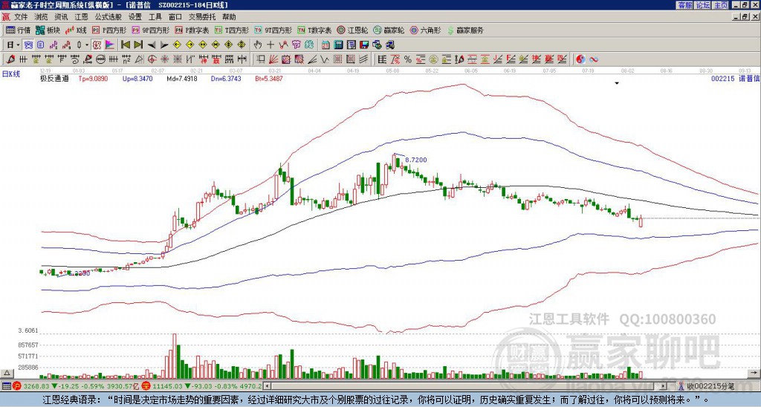This screenshot has height=407, width=761.
Task: Open the 文件 menu
Action: pyautogui.click(x=21, y=17)
